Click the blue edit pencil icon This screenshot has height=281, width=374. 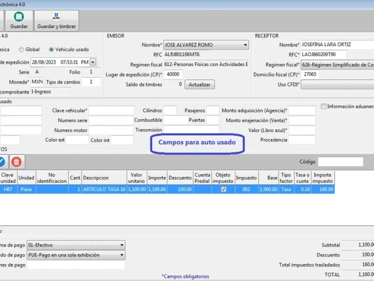tap(2, 162)
